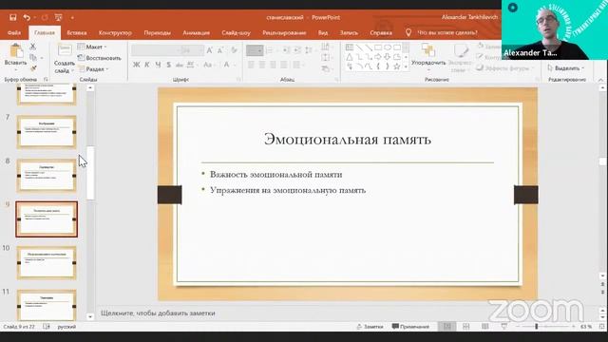Toggle strikethrough (abc) formatting
608x342 pixels.
180,65
